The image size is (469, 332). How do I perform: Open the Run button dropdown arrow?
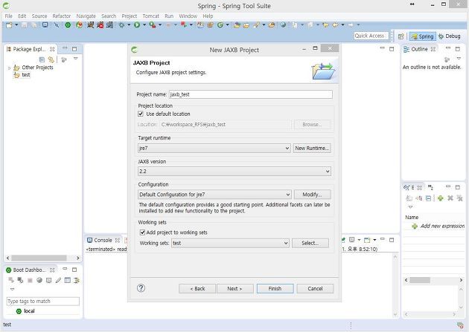[144, 25]
